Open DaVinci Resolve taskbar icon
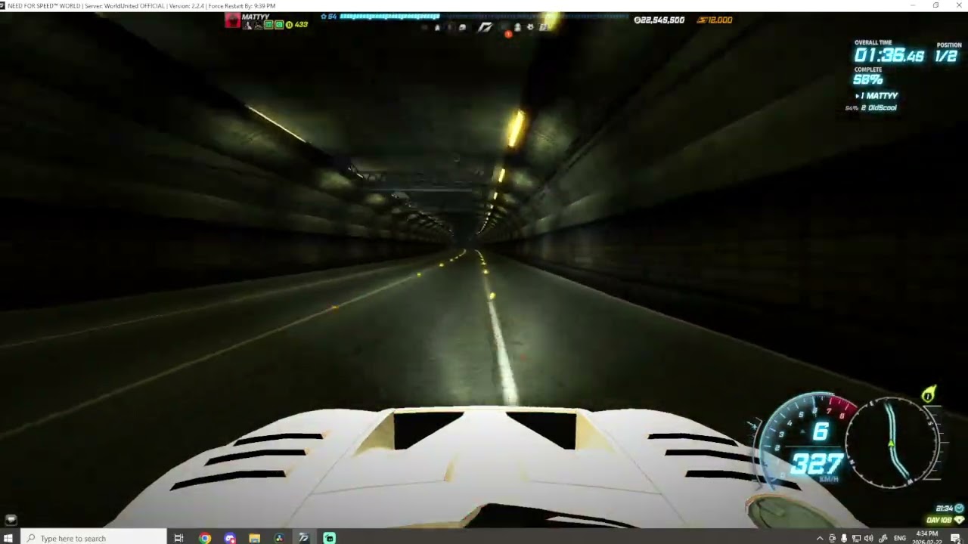The width and height of the screenshot is (968, 544). tap(279, 538)
